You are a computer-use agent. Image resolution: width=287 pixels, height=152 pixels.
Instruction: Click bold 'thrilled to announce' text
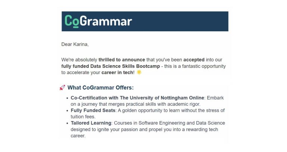pyautogui.click(x=122, y=60)
